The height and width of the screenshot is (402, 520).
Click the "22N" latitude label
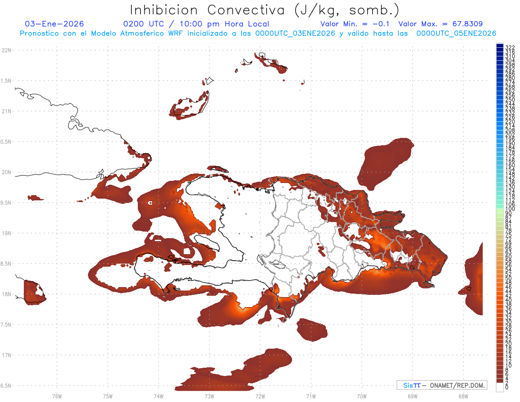click(x=6, y=50)
